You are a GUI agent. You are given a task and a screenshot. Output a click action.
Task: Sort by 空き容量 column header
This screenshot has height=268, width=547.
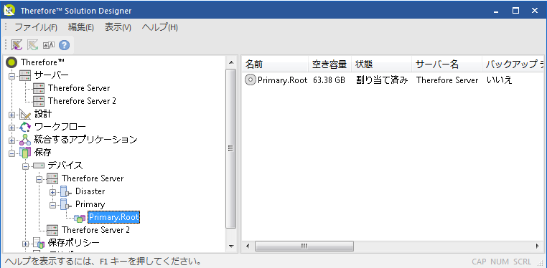click(x=329, y=64)
